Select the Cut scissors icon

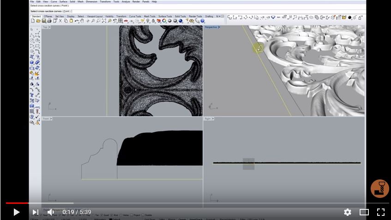tap(60, 21)
